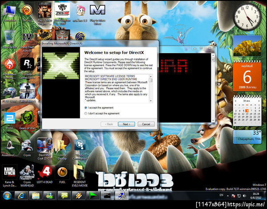The width and height of the screenshot is (267, 209).
Task: Click the license agreement scrollbar down arrow
Action: pos(151,101)
